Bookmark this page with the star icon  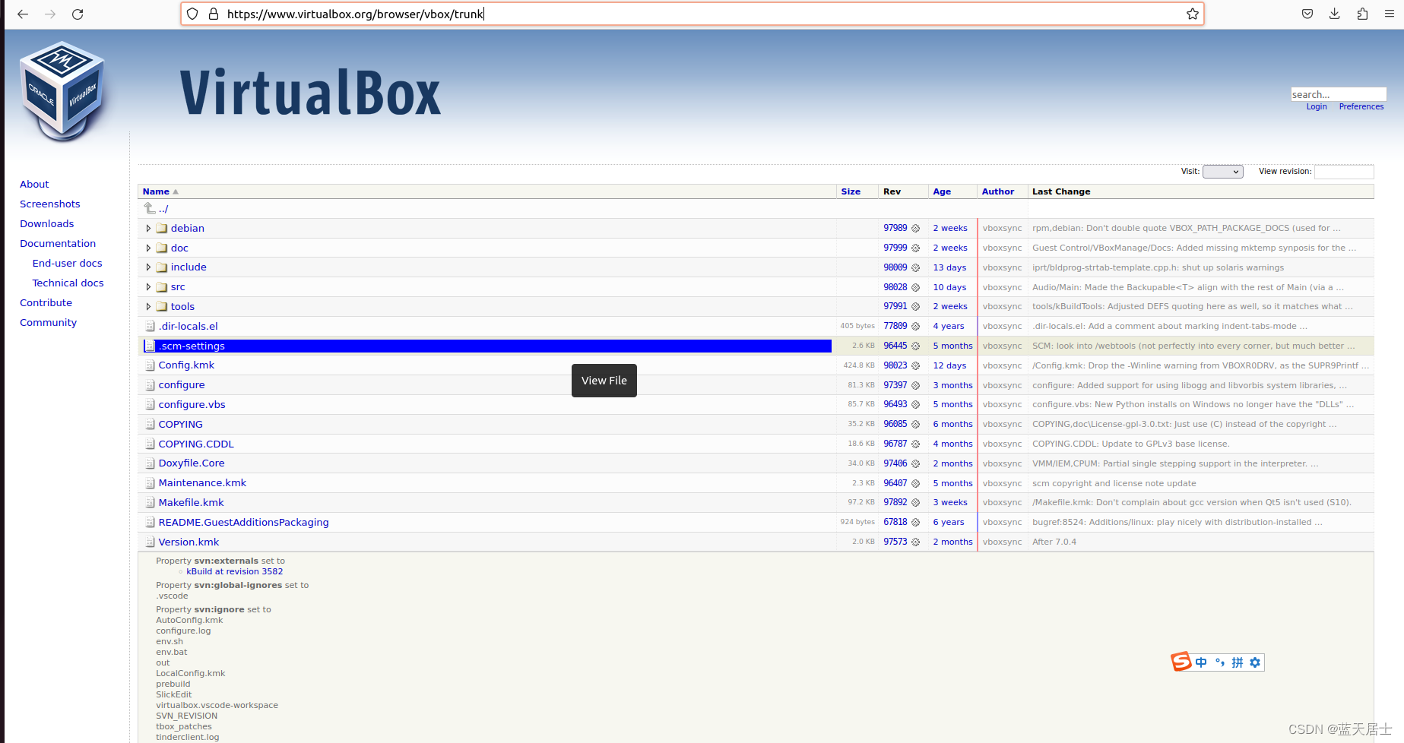click(x=1192, y=14)
